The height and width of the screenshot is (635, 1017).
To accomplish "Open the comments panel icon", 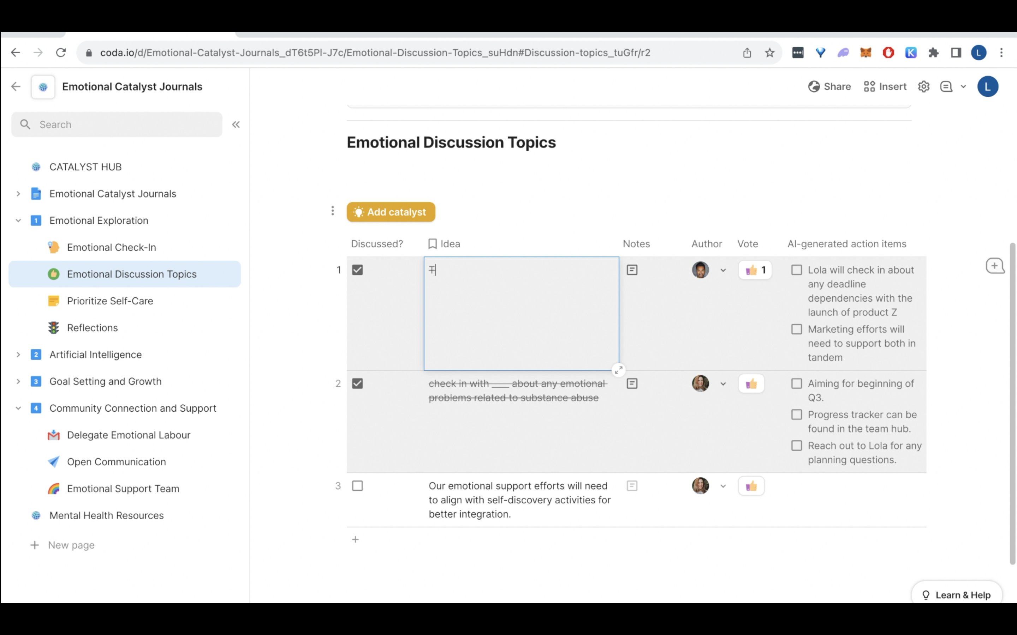I will [x=946, y=86].
